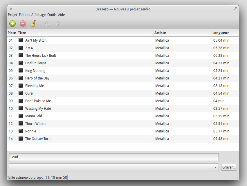Select the track title The House Jack Built
247x186 pixels.
41,56
